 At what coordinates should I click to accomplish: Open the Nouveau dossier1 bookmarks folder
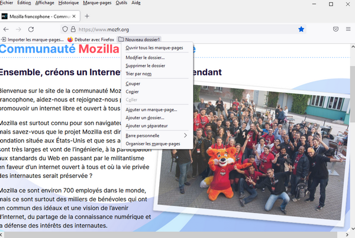[x=139, y=40]
